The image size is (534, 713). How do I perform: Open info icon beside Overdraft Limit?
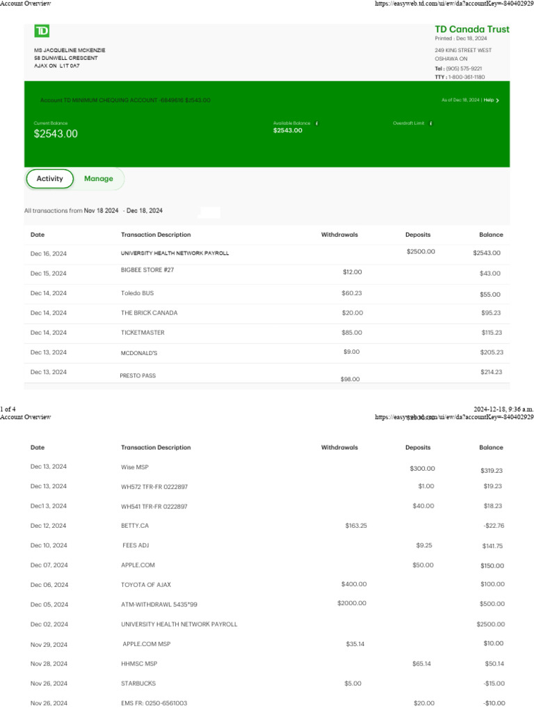pyautogui.click(x=431, y=123)
